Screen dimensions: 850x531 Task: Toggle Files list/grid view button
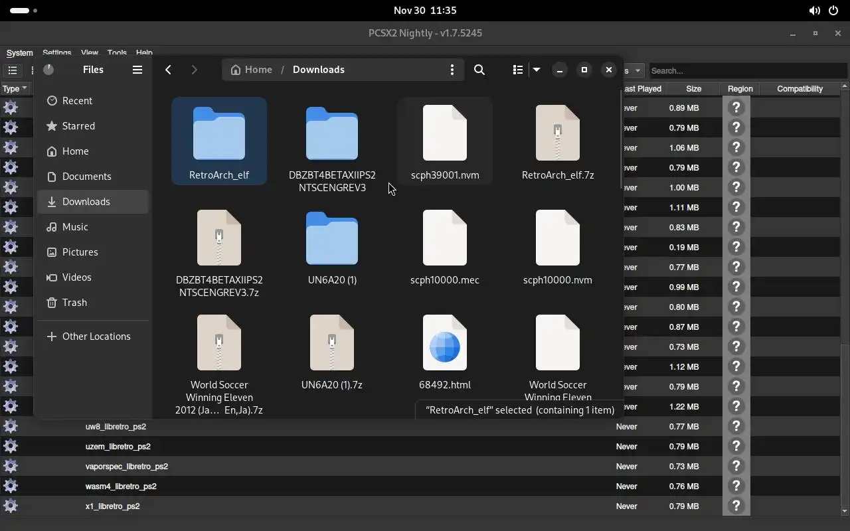click(518, 70)
